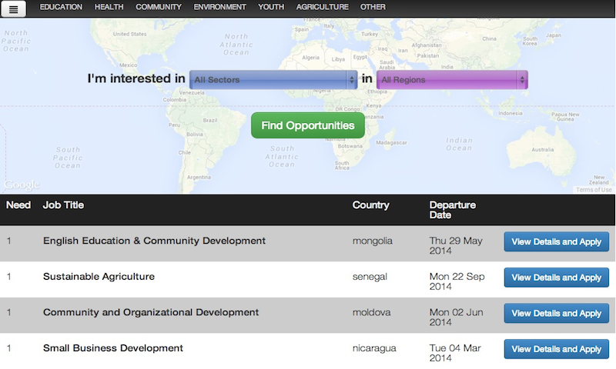Click the Country column header
This screenshot has width=616, height=369.
tap(370, 205)
